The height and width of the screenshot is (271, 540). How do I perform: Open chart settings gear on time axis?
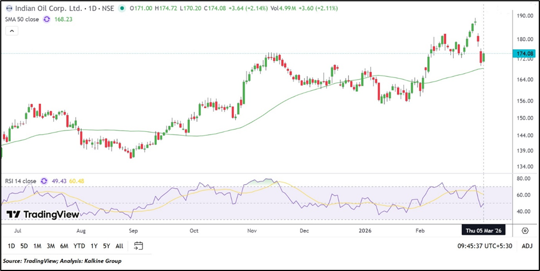(525, 230)
